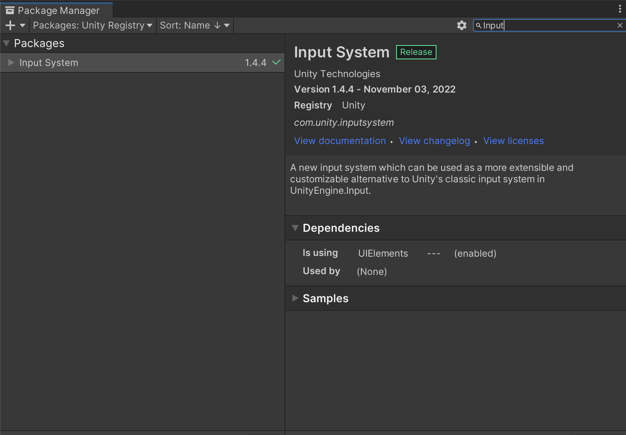
Task: Select the Package Manager tab
Action: [57, 10]
